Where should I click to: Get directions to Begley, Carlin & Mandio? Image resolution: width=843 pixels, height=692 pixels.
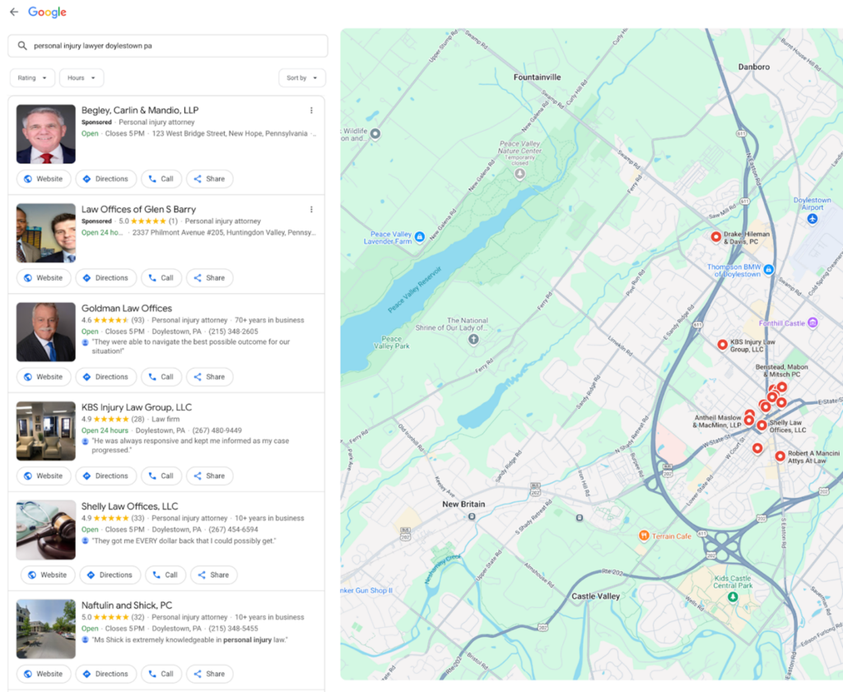click(106, 179)
